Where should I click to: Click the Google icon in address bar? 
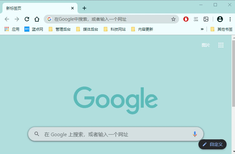pos(49,19)
